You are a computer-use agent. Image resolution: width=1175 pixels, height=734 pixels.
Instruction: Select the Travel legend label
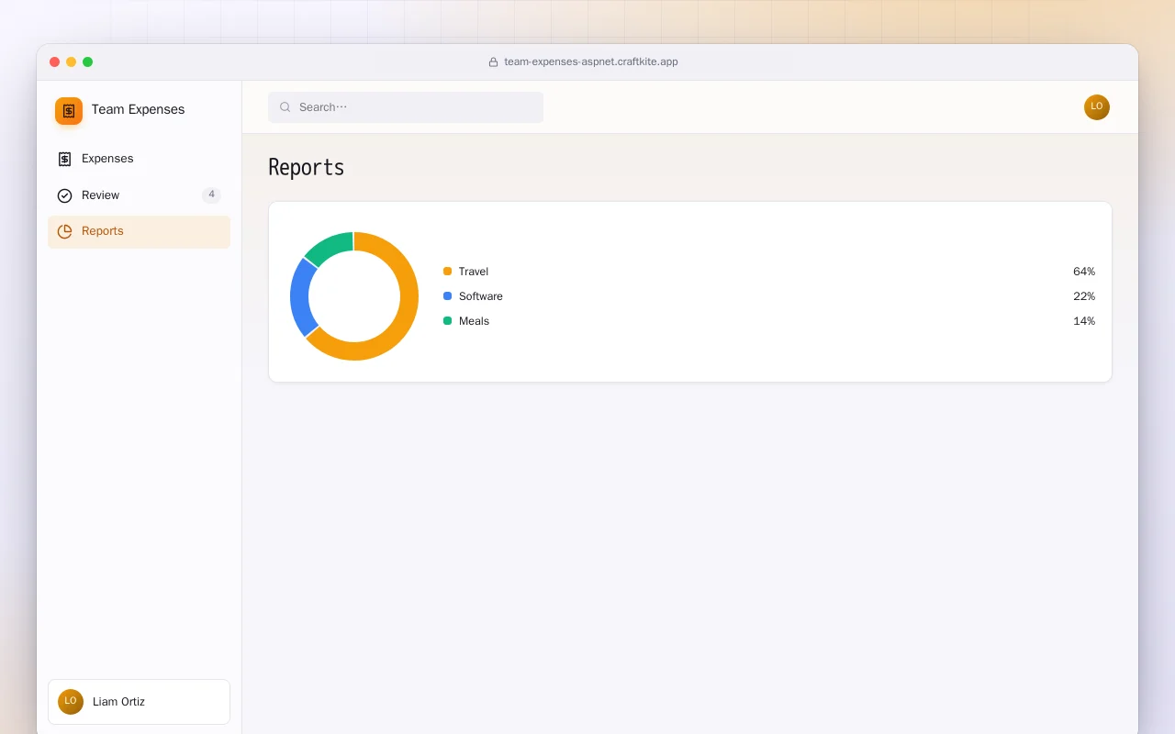tap(474, 272)
